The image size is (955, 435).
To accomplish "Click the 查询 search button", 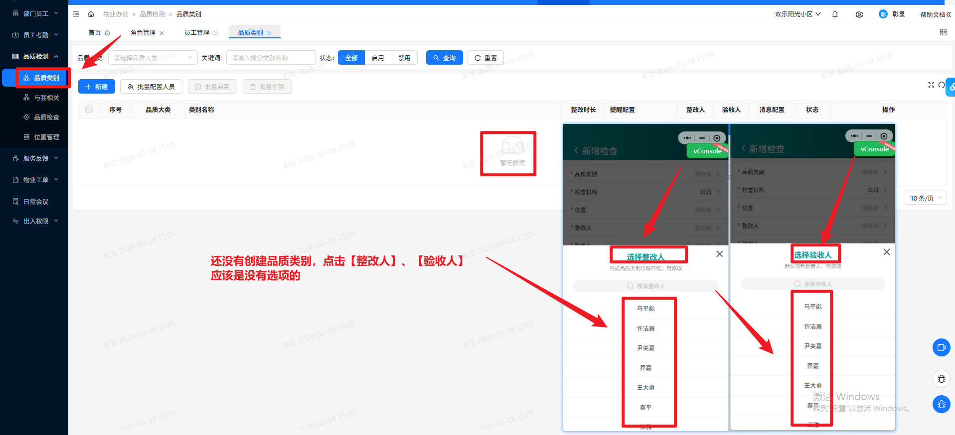I will (444, 58).
